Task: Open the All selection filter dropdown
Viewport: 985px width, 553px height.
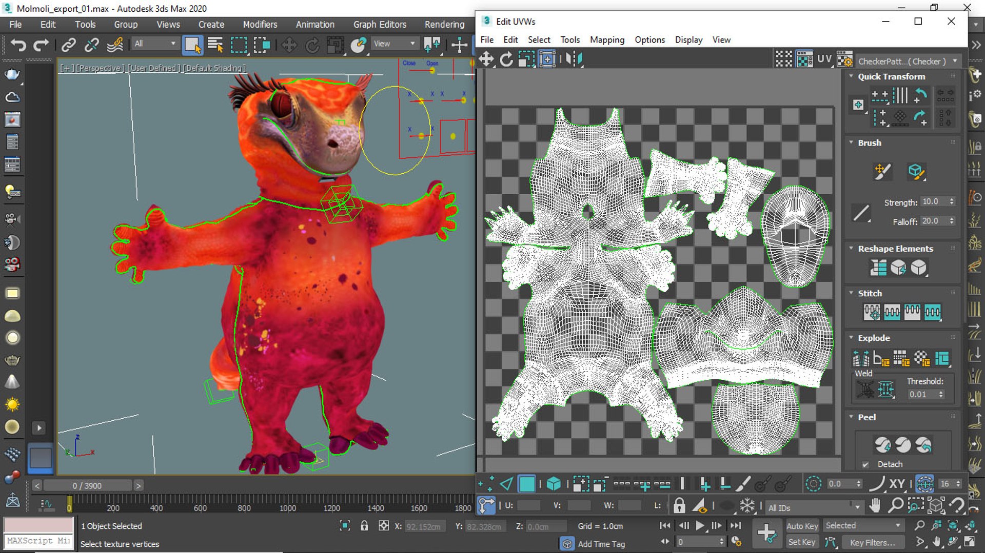Action: pos(155,44)
